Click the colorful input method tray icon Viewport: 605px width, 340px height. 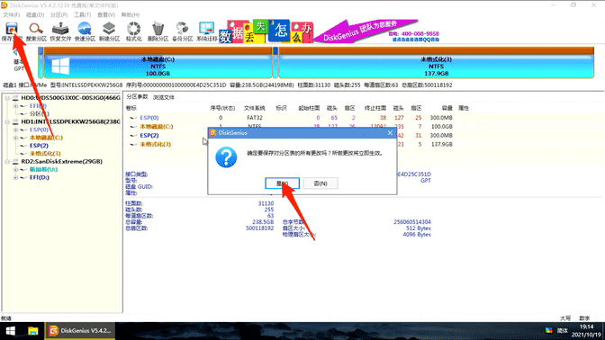pyautogui.click(x=548, y=330)
